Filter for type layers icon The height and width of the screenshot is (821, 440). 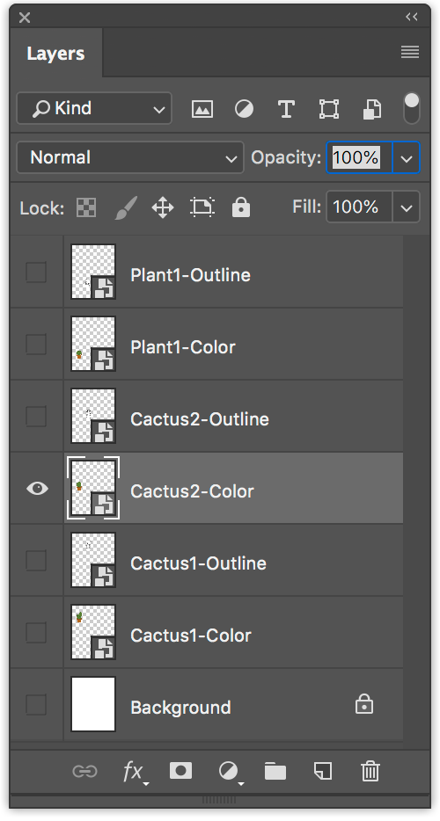click(x=286, y=109)
